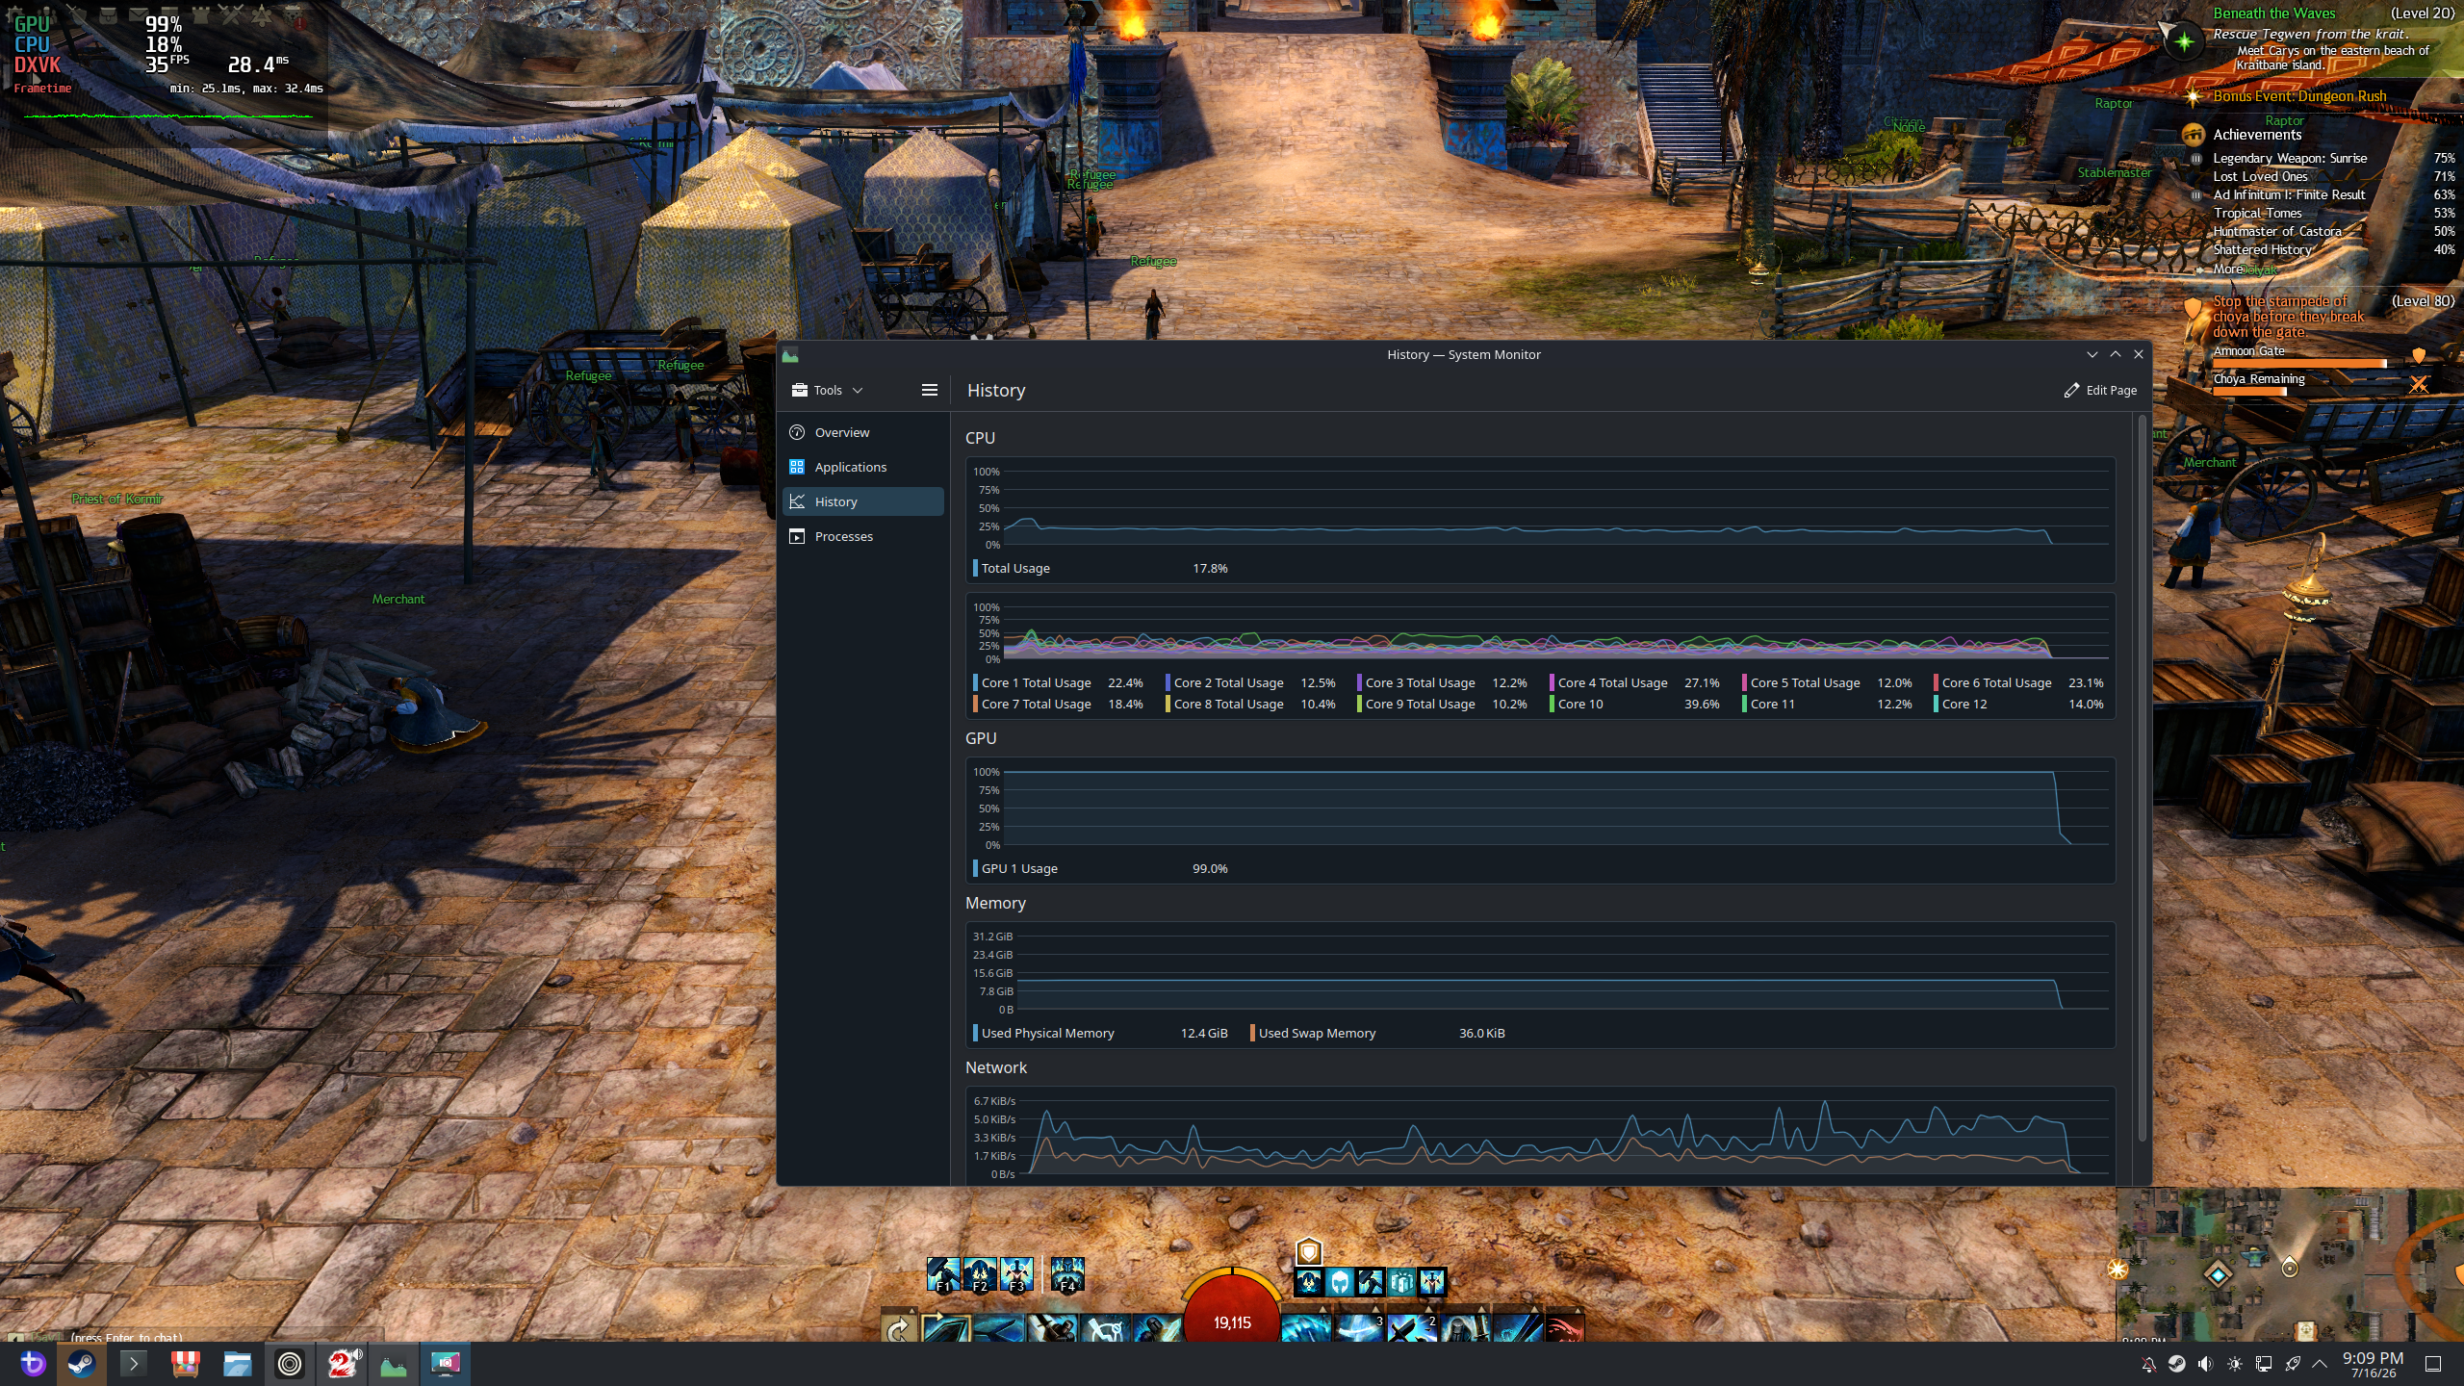Screen dimensions: 2464x1386
Task: Click the vertical scrollbar of History page
Action: click(2143, 778)
